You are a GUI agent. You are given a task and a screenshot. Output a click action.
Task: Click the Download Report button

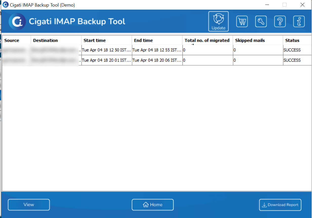point(280,205)
